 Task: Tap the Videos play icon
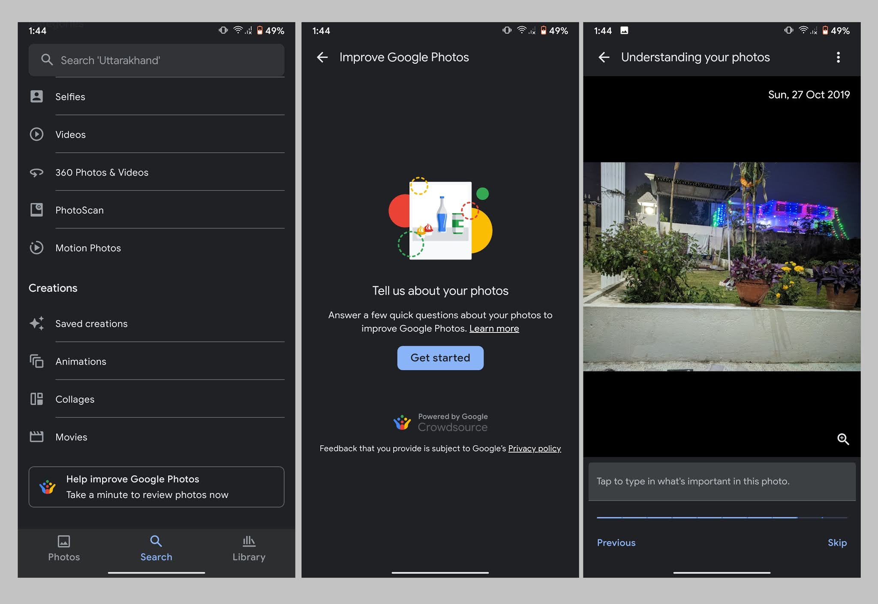point(36,134)
